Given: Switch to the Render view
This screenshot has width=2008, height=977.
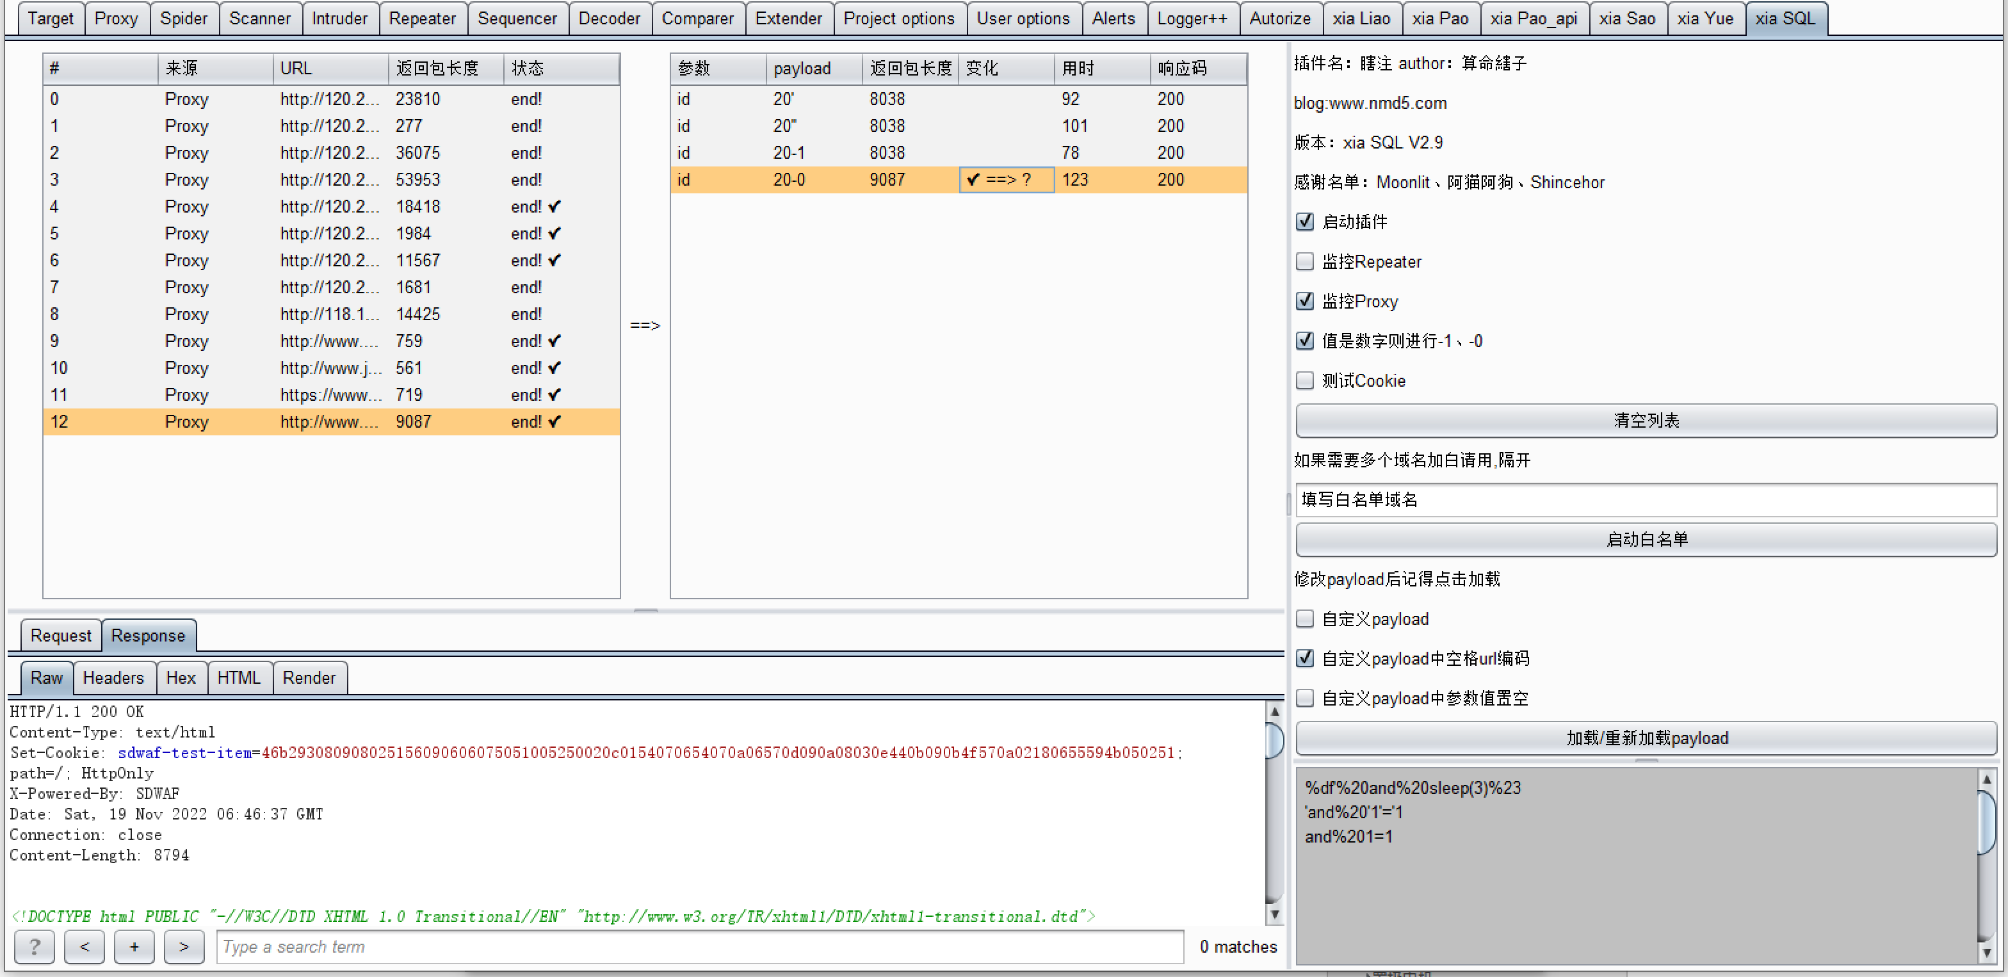Looking at the screenshot, I should (309, 678).
